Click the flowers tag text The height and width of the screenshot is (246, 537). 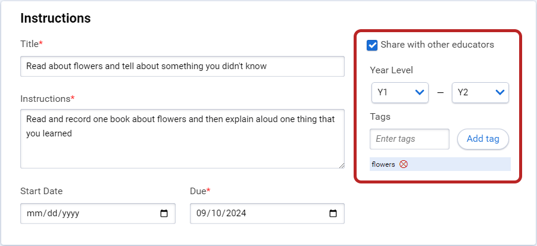pos(383,164)
